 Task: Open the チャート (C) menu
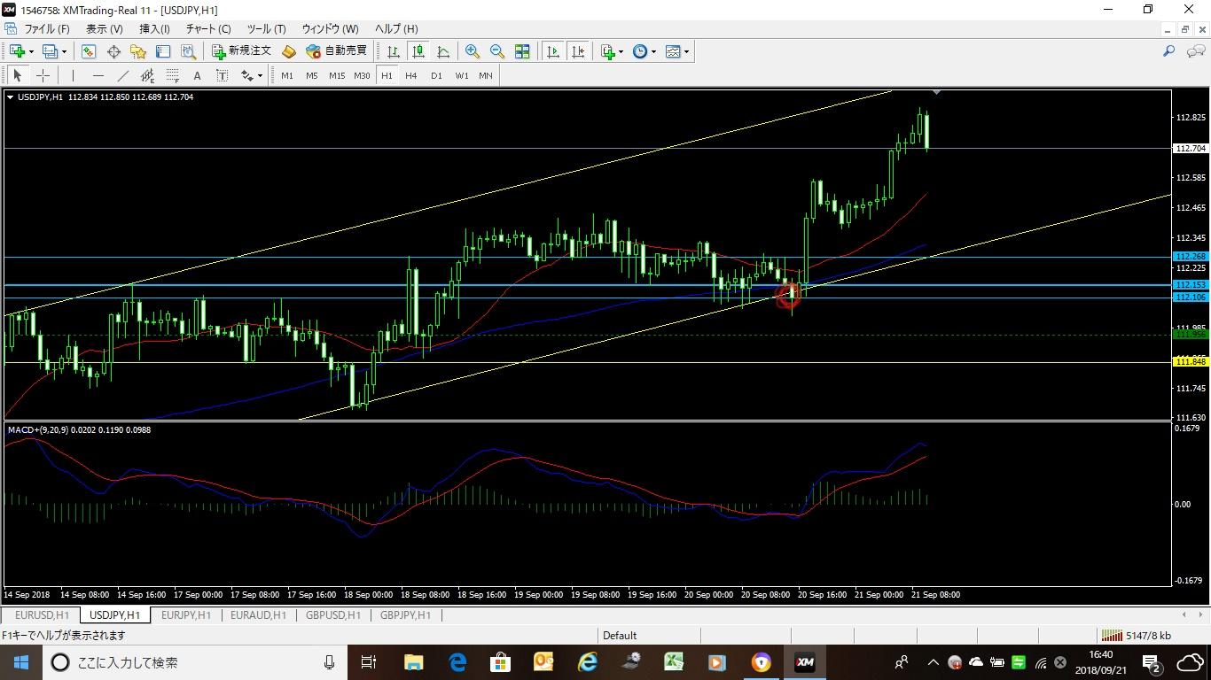click(208, 29)
